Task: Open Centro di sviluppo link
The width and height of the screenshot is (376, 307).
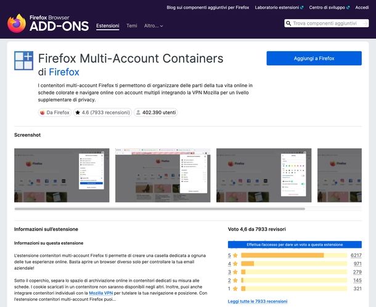Action: tap(329, 7)
